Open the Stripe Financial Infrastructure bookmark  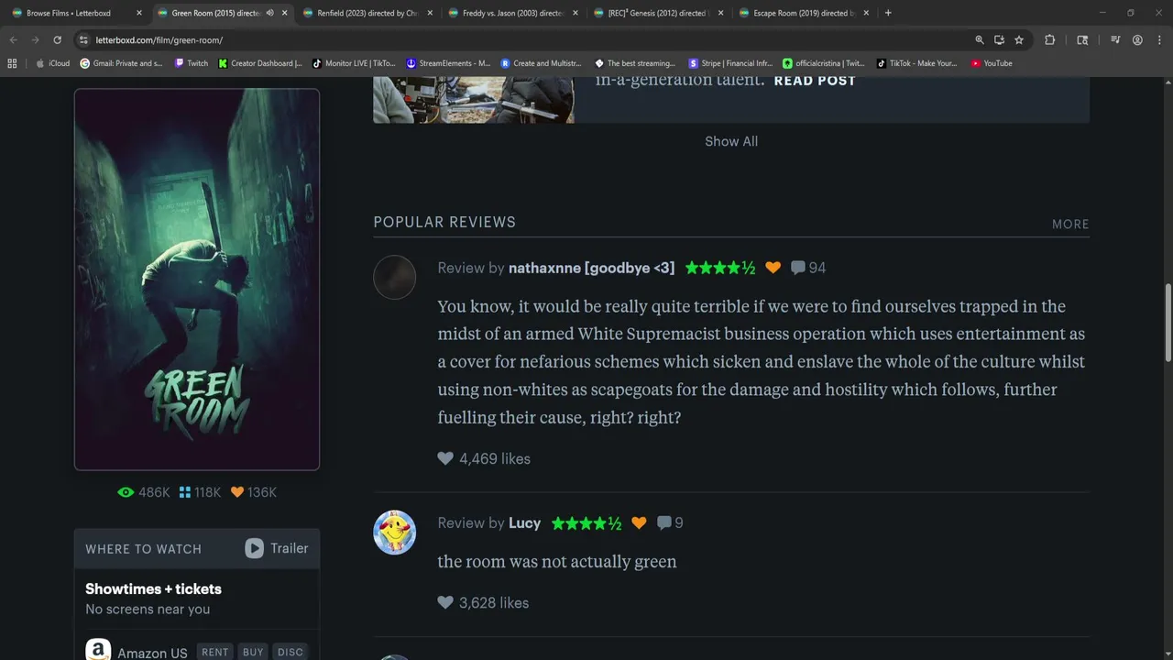click(730, 63)
